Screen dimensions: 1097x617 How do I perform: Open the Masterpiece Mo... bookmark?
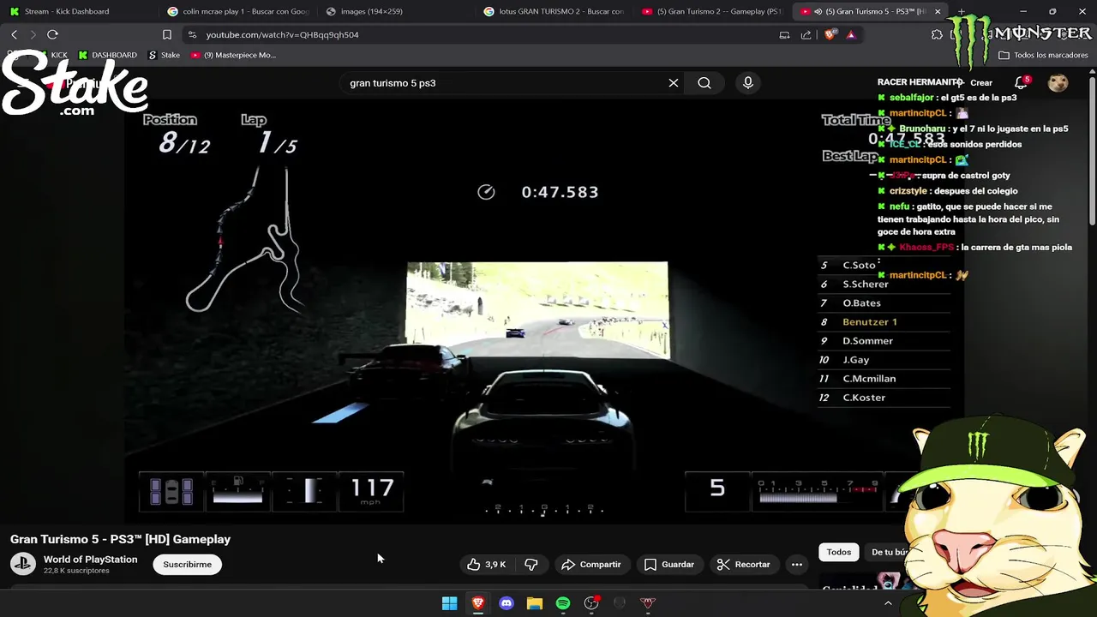tap(233, 55)
